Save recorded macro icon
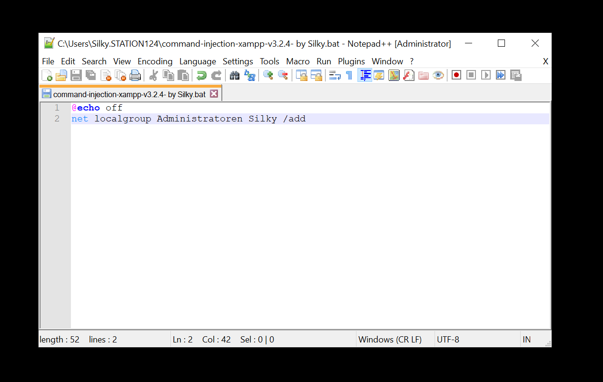The height and width of the screenshot is (382, 603). coord(516,75)
